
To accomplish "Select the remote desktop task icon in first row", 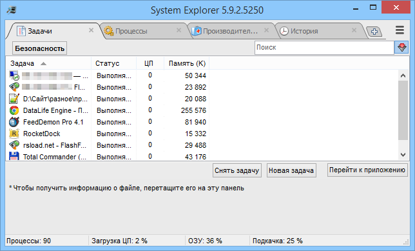I will (x=14, y=75).
